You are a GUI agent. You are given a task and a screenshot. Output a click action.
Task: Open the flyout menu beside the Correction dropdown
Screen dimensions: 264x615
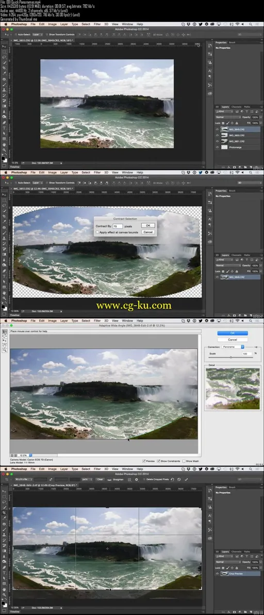point(257,347)
